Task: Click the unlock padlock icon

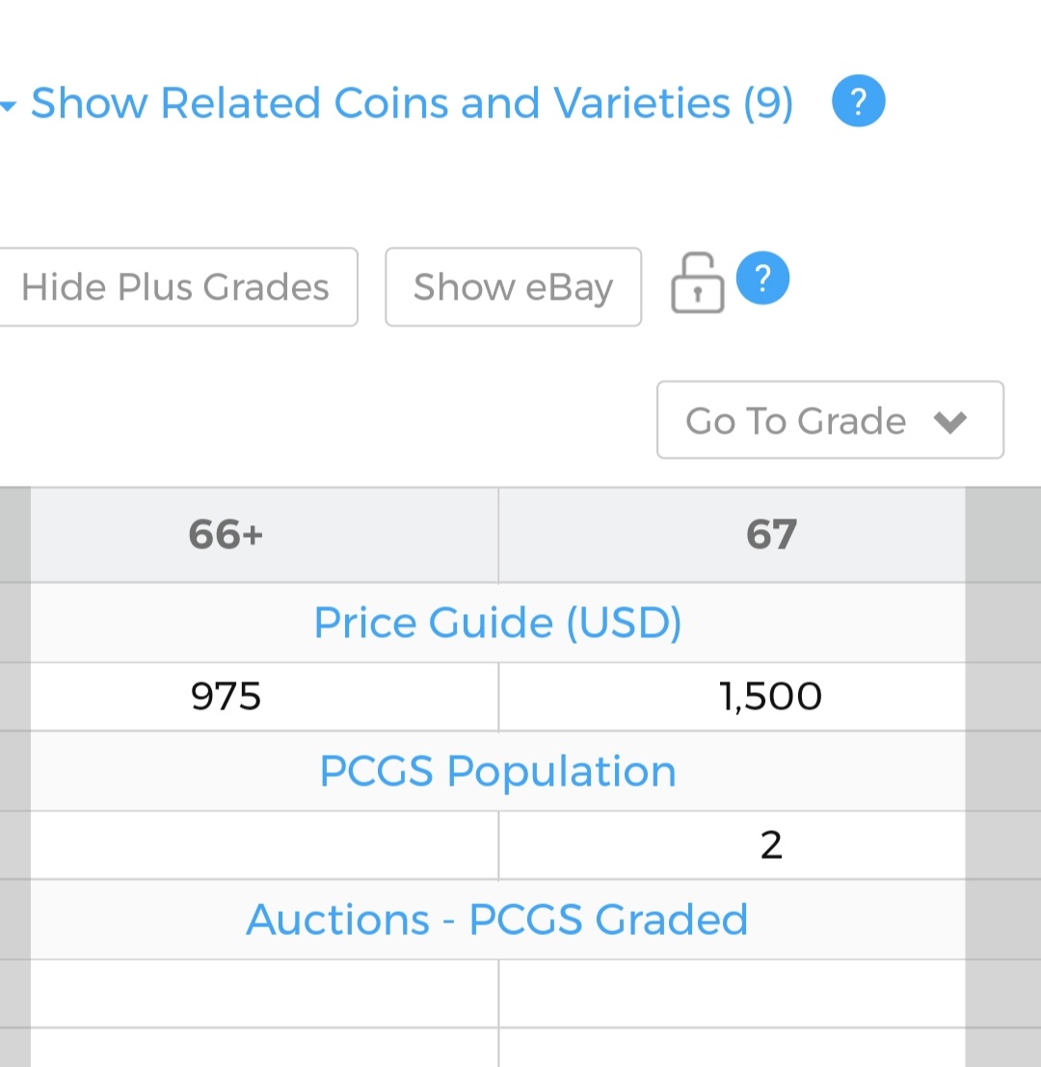Action: coord(698,282)
